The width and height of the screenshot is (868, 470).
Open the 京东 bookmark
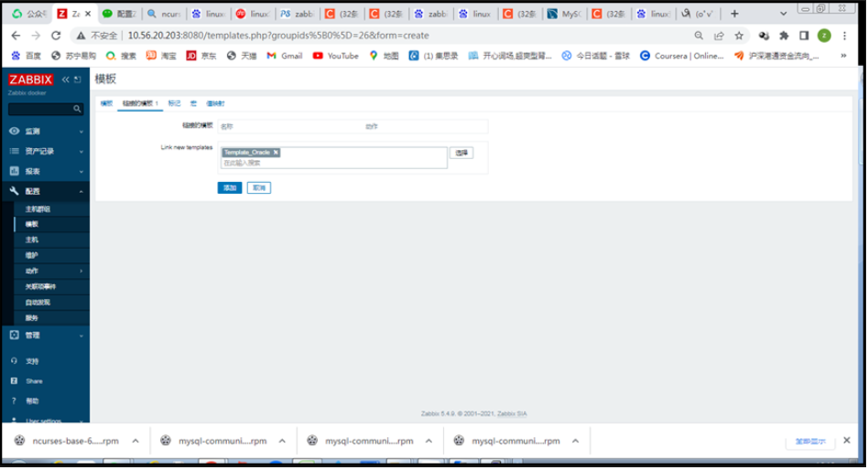click(201, 56)
